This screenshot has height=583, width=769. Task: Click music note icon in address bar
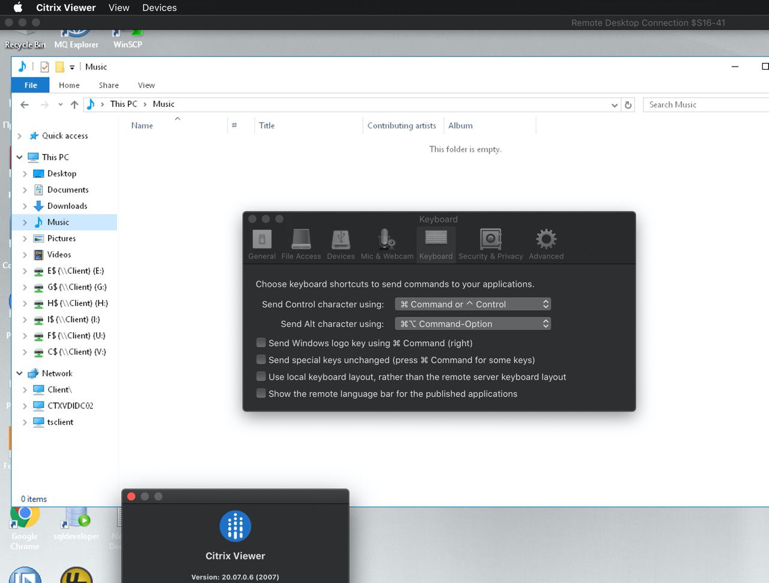tap(91, 104)
